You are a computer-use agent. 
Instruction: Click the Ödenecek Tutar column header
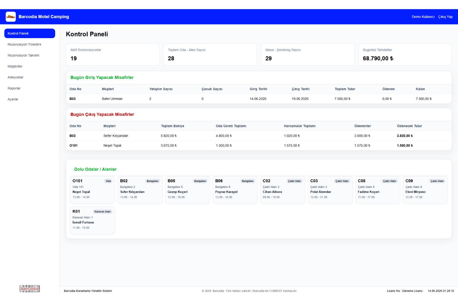(409, 126)
